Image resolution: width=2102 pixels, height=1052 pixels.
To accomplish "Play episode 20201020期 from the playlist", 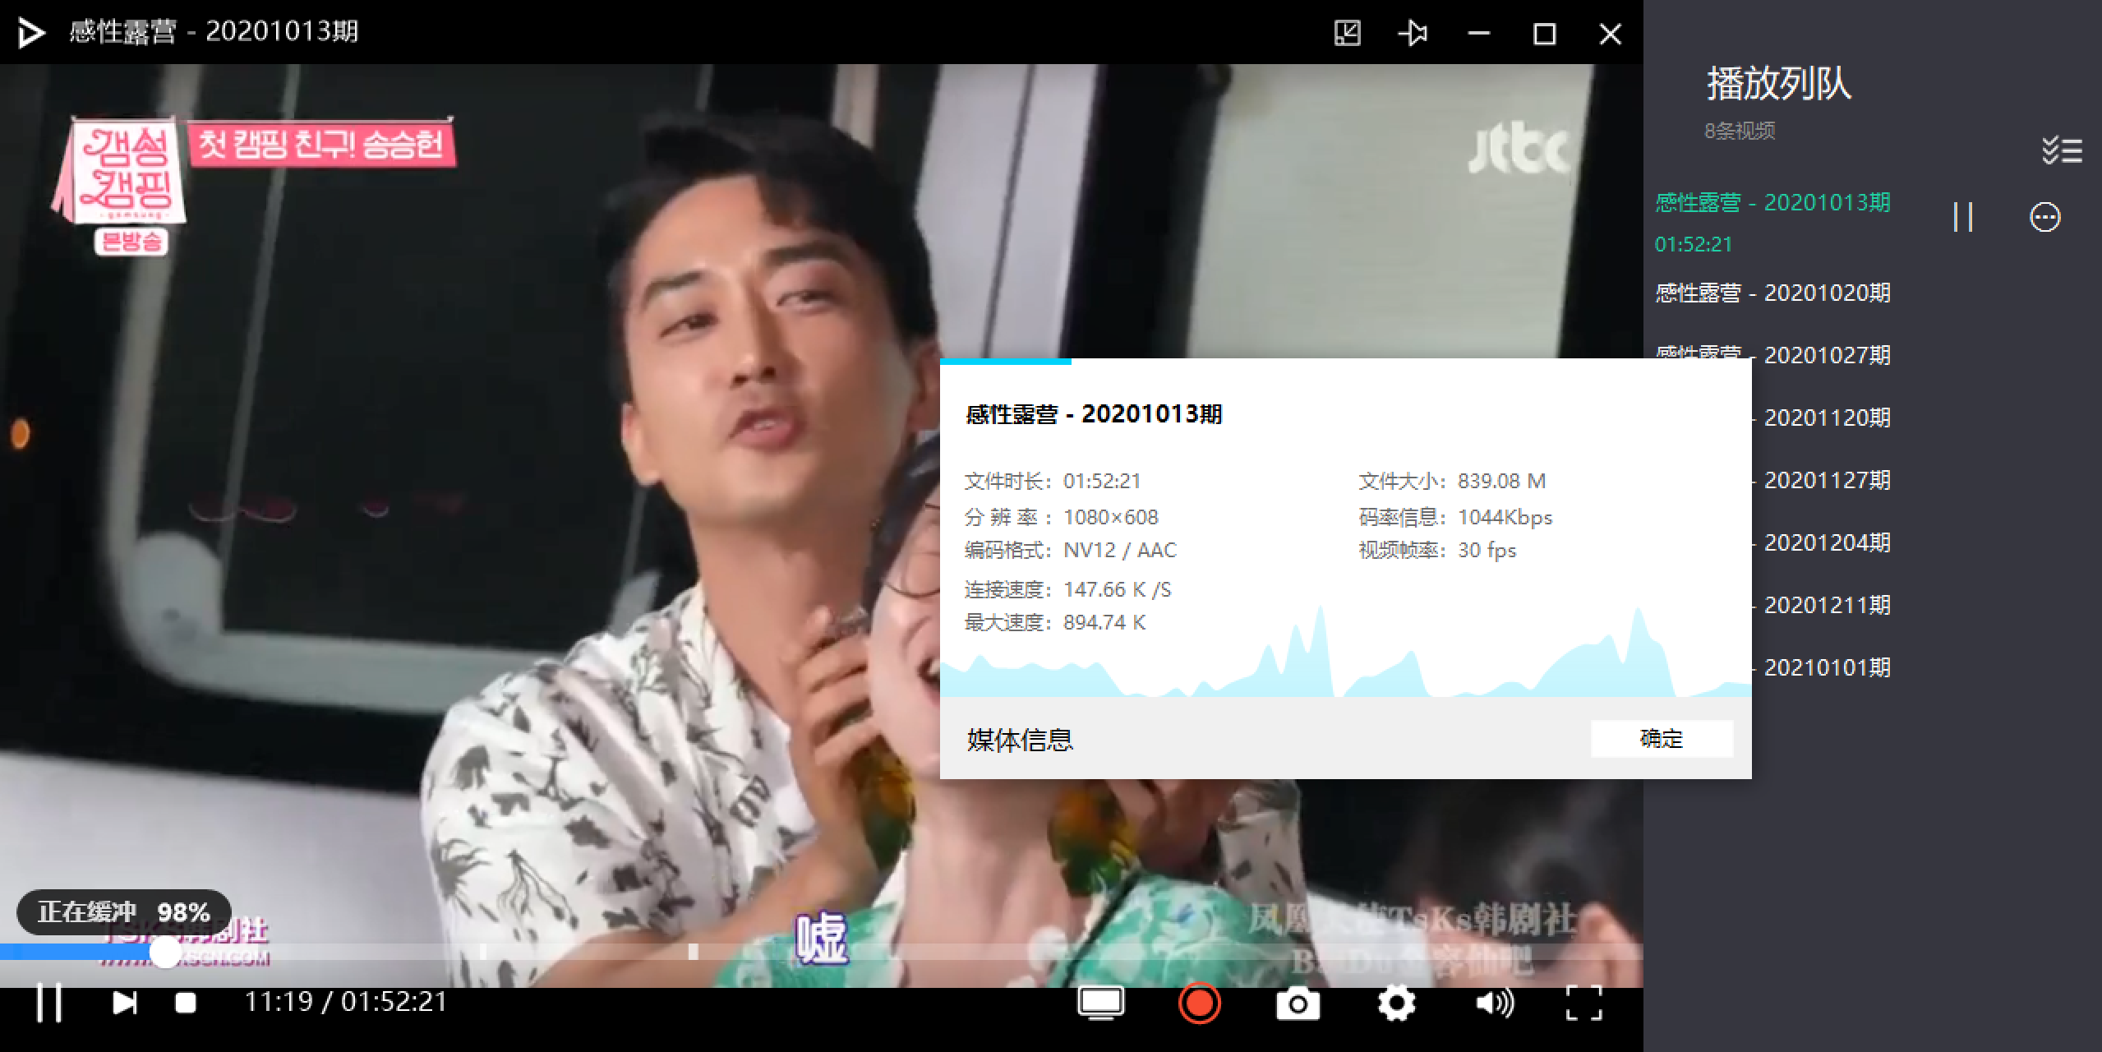I will coord(1772,293).
